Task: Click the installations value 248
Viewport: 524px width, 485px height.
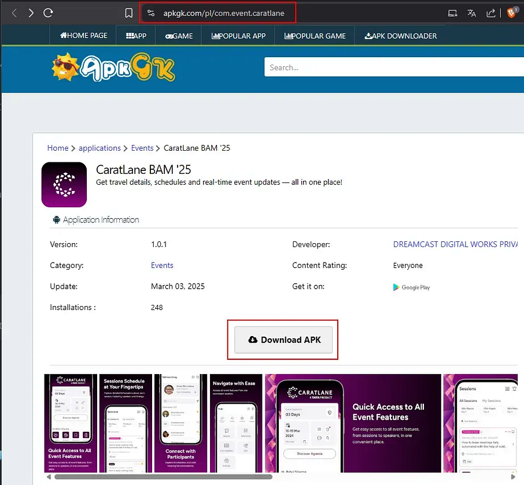Action: click(157, 307)
